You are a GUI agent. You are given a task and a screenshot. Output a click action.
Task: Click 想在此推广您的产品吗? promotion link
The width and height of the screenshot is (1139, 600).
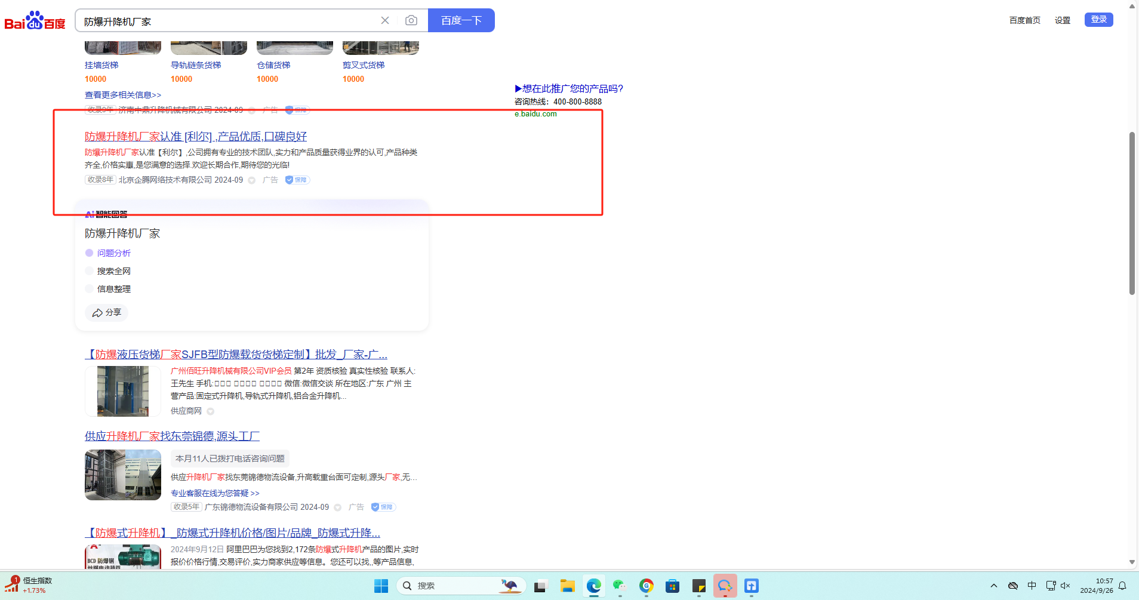pyautogui.click(x=569, y=88)
